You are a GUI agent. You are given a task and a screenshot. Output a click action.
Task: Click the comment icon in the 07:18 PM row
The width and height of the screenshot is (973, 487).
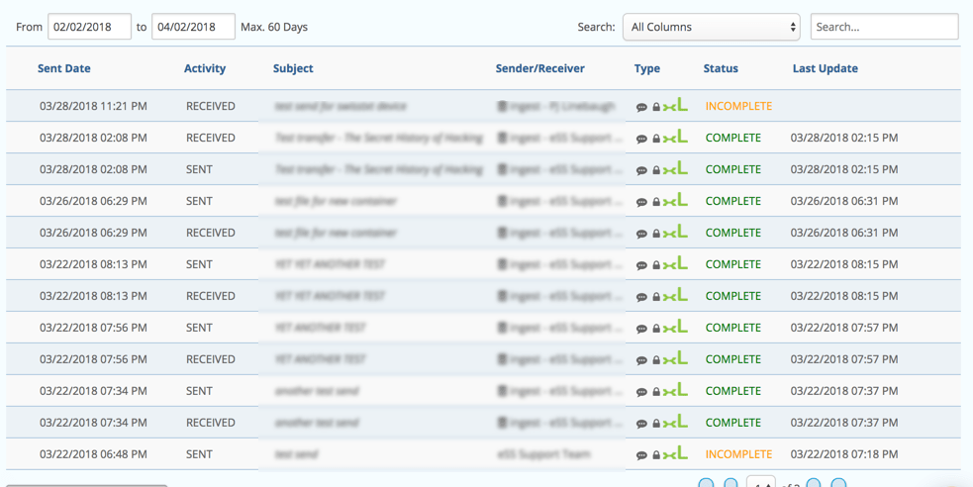tap(641, 455)
